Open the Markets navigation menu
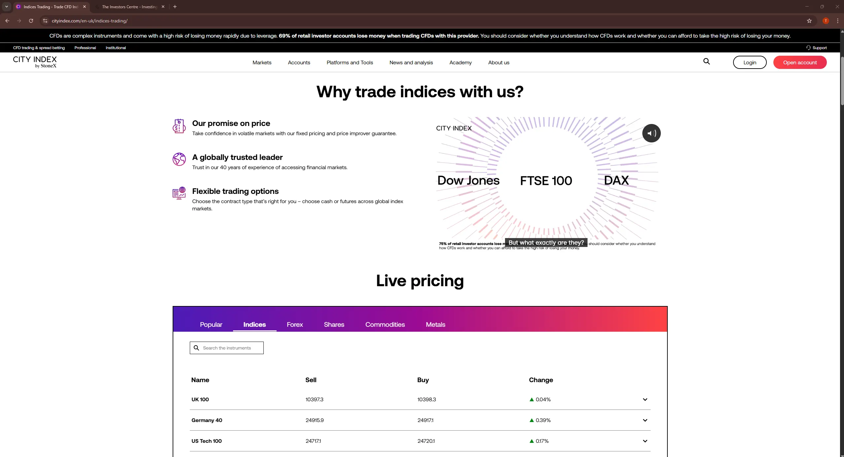 [x=261, y=62]
